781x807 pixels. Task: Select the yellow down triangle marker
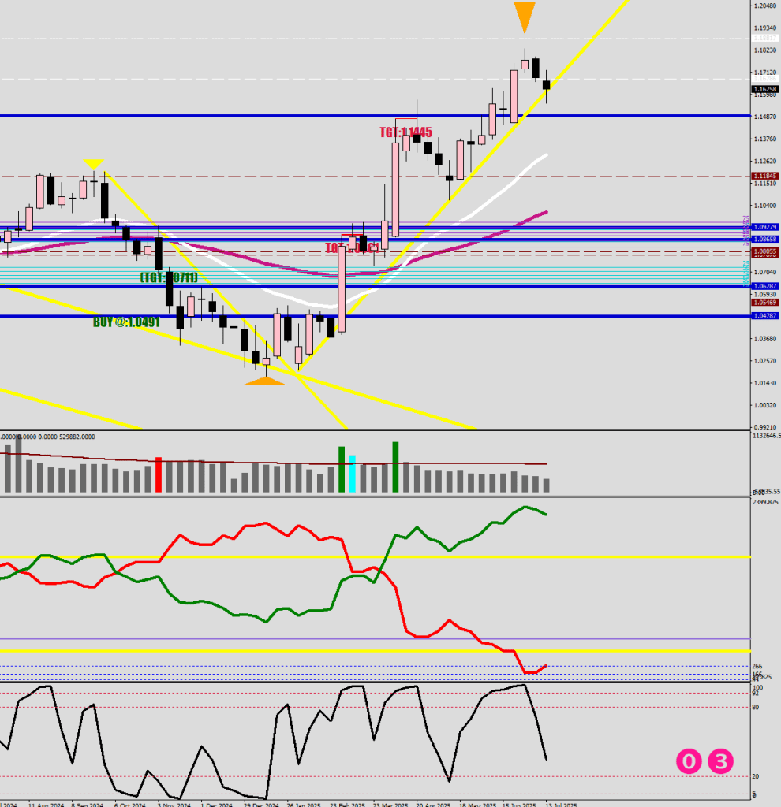click(94, 164)
